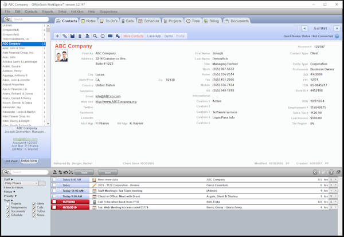Screen dimensions: 344x237
Task: Uncheck the Calls type checkbox
Action: coord(34,208)
